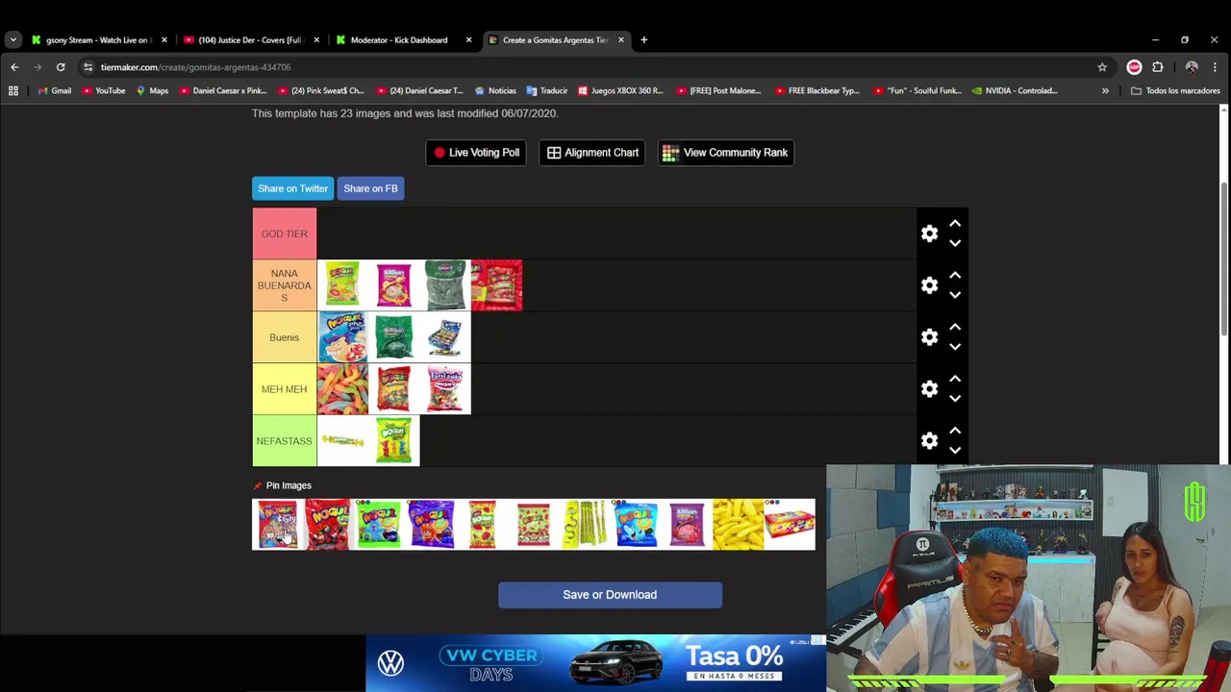Viewport: 1231px width, 692px height.
Task: Select gummy worms image in MEH MEH row
Action: (342, 389)
